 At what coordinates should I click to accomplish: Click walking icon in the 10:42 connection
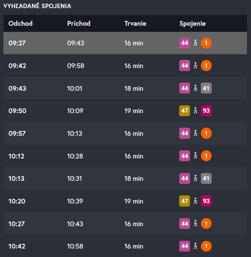(195, 246)
